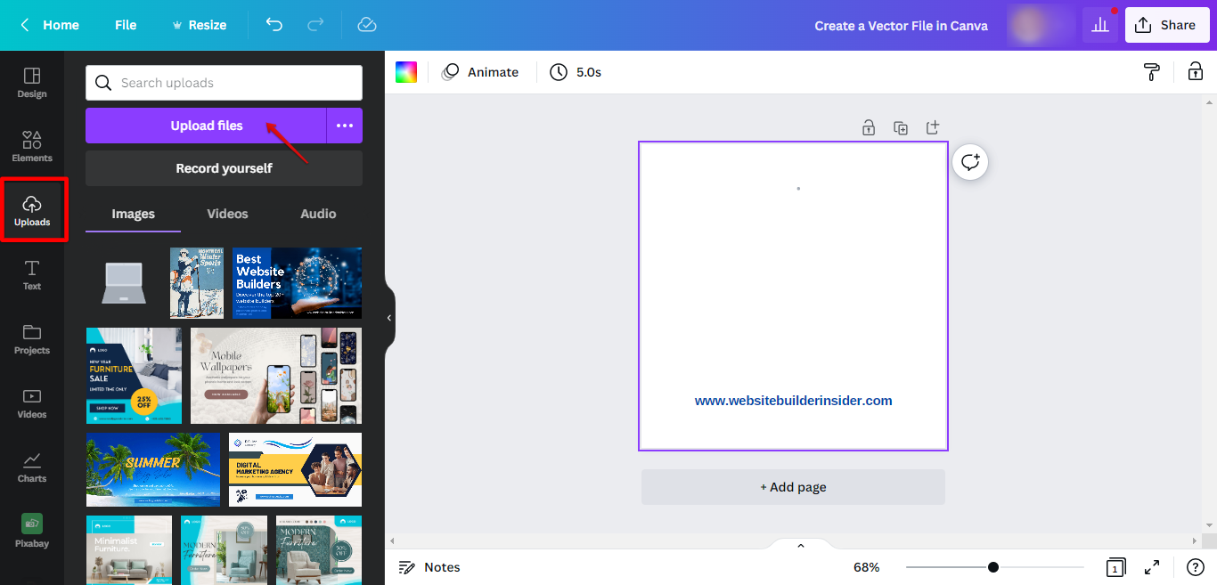The image size is (1217, 585).
Task: Switch to the Videos tab in uploads
Action: [227, 214]
